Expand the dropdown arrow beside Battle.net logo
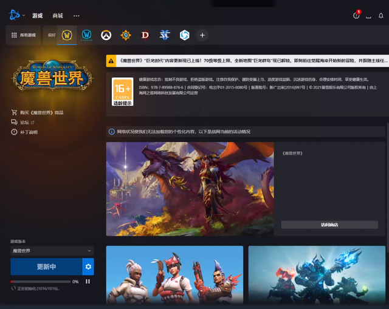Viewport: 389px width, 309px height. tap(24, 15)
